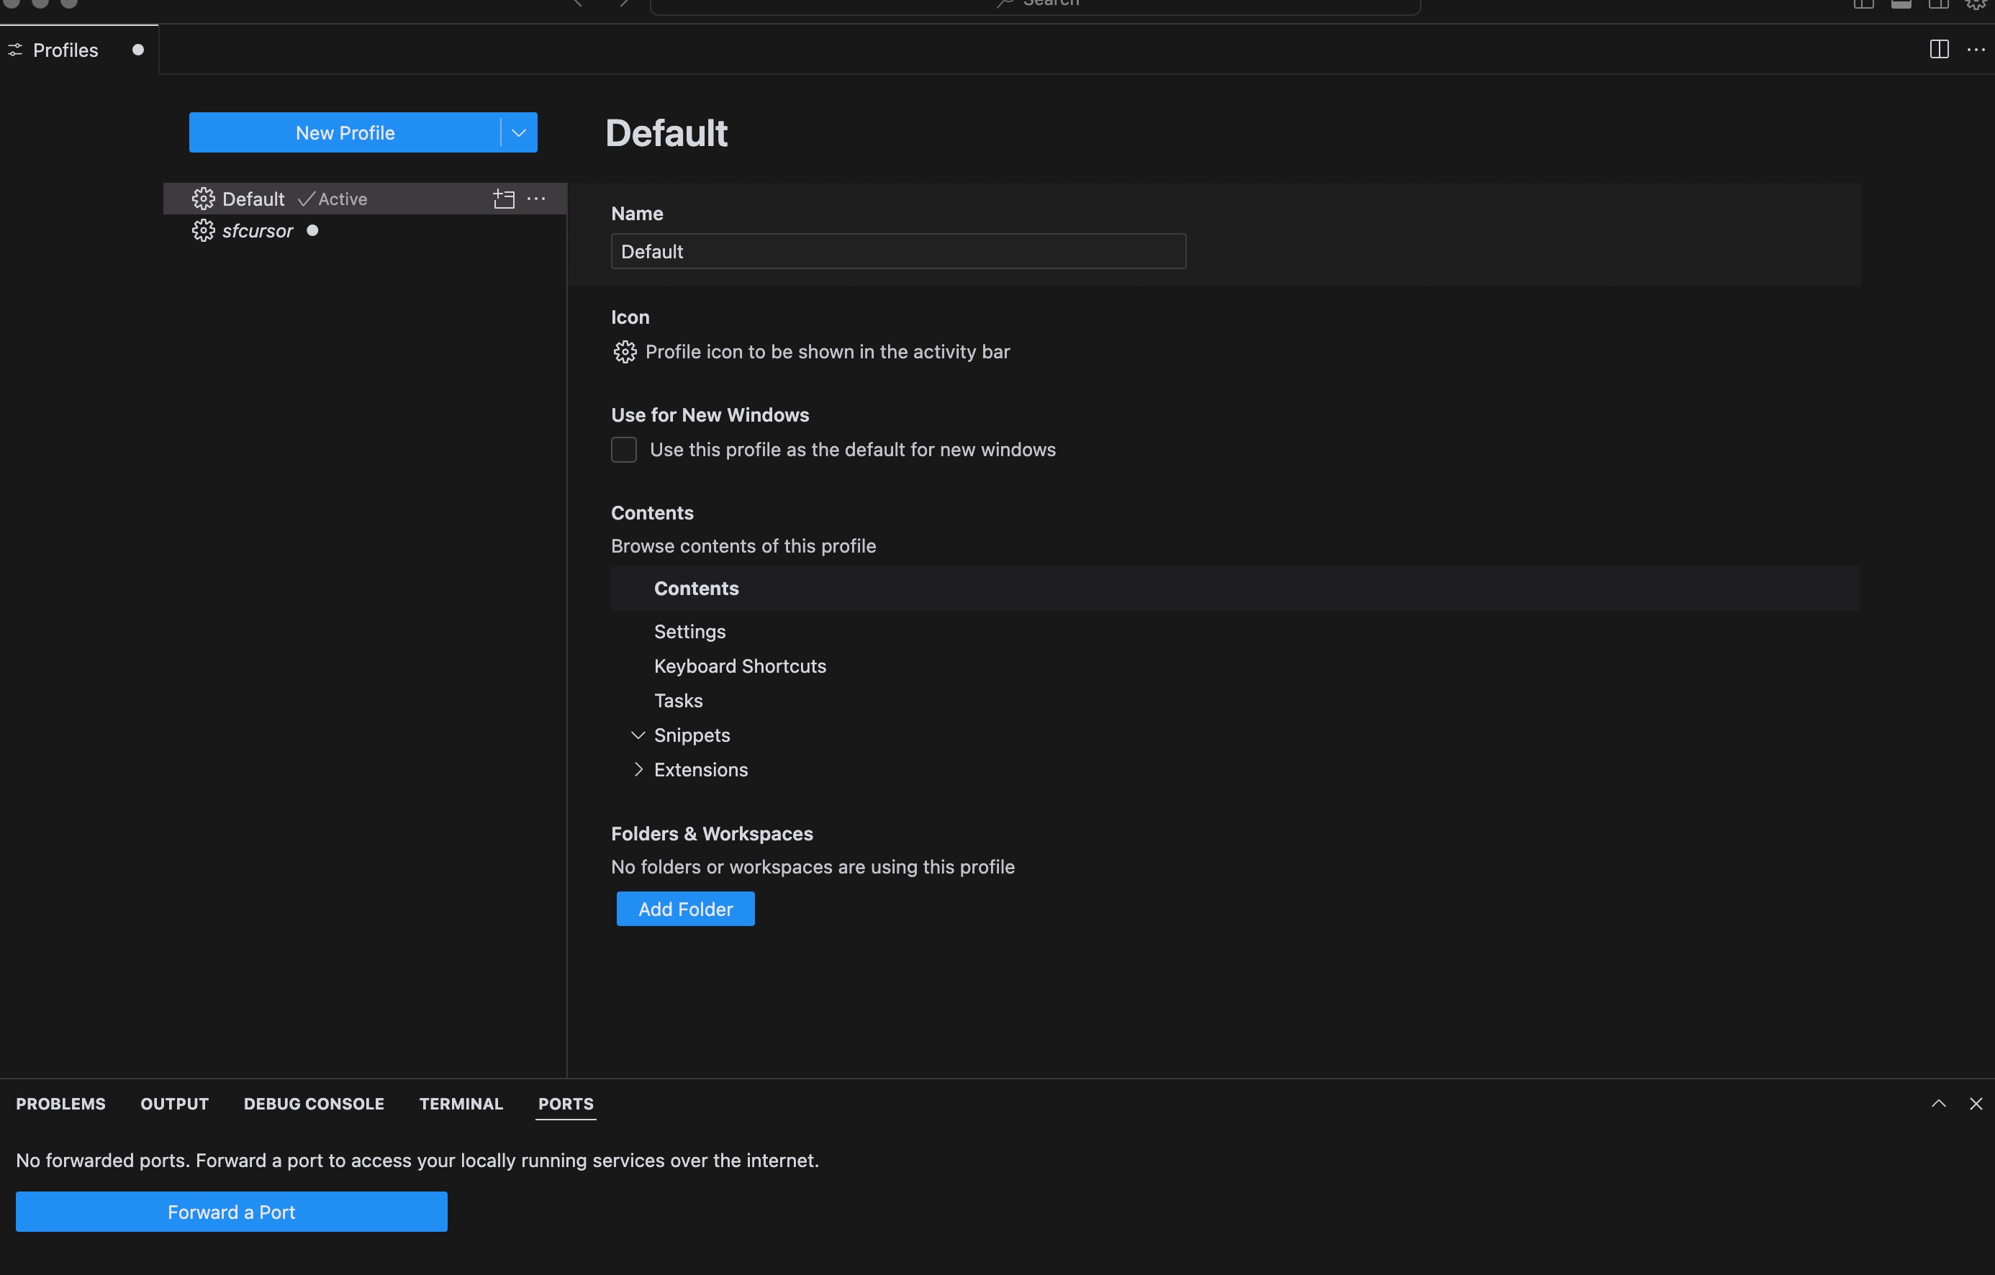The width and height of the screenshot is (1995, 1275).
Task: Switch to the TERMINAL panel tab
Action: point(461,1104)
